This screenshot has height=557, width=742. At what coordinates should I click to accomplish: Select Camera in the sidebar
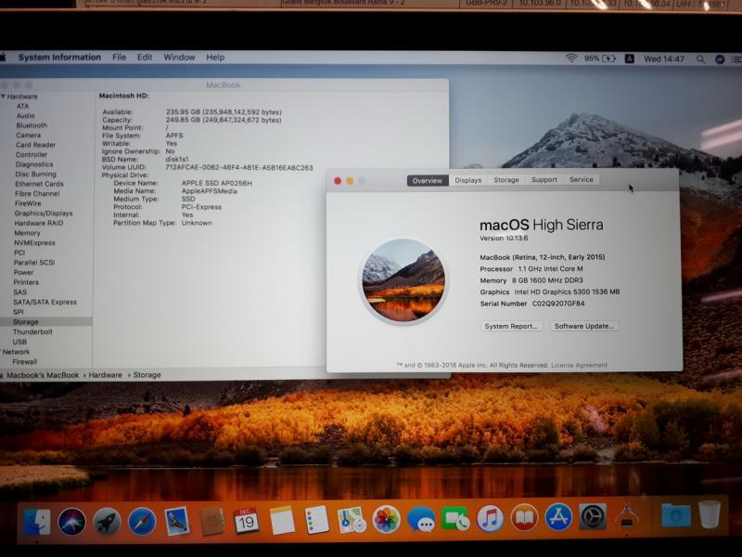tap(29, 135)
